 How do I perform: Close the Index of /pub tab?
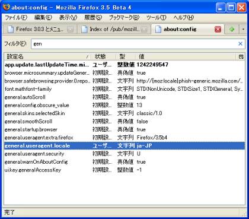pyautogui.click(x=145, y=30)
